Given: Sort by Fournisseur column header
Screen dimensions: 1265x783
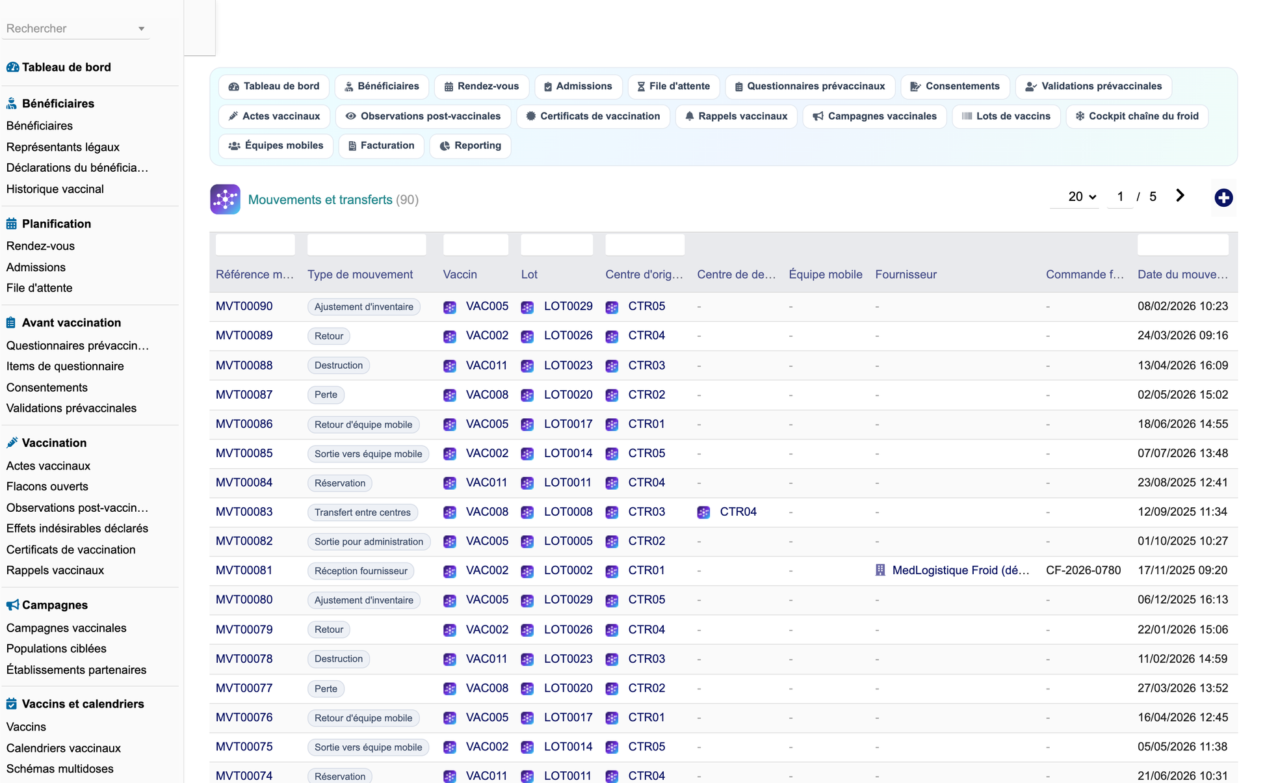Looking at the screenshot, I should (x=906, y=274).
